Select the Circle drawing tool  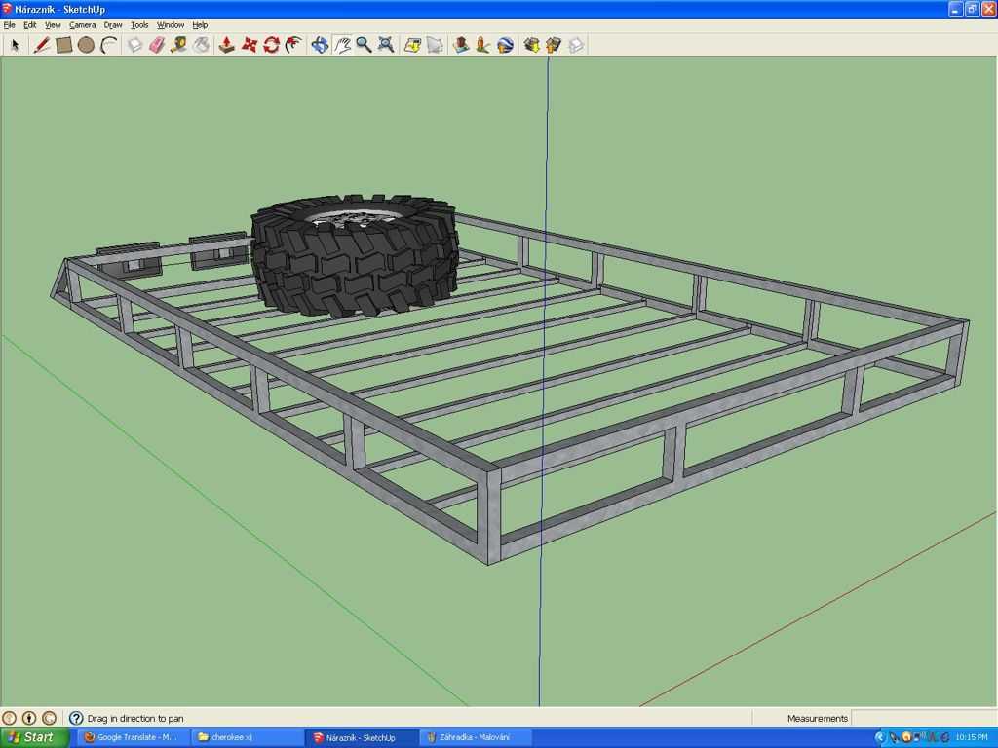pyautogui.click(x=86, y=45)
